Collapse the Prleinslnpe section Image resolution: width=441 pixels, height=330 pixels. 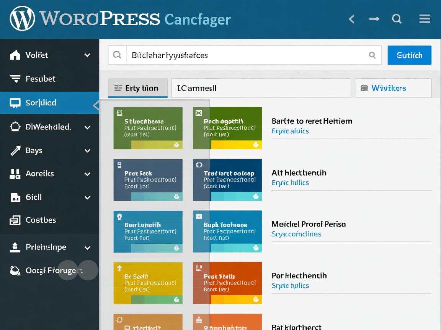(x=88, y=247)
